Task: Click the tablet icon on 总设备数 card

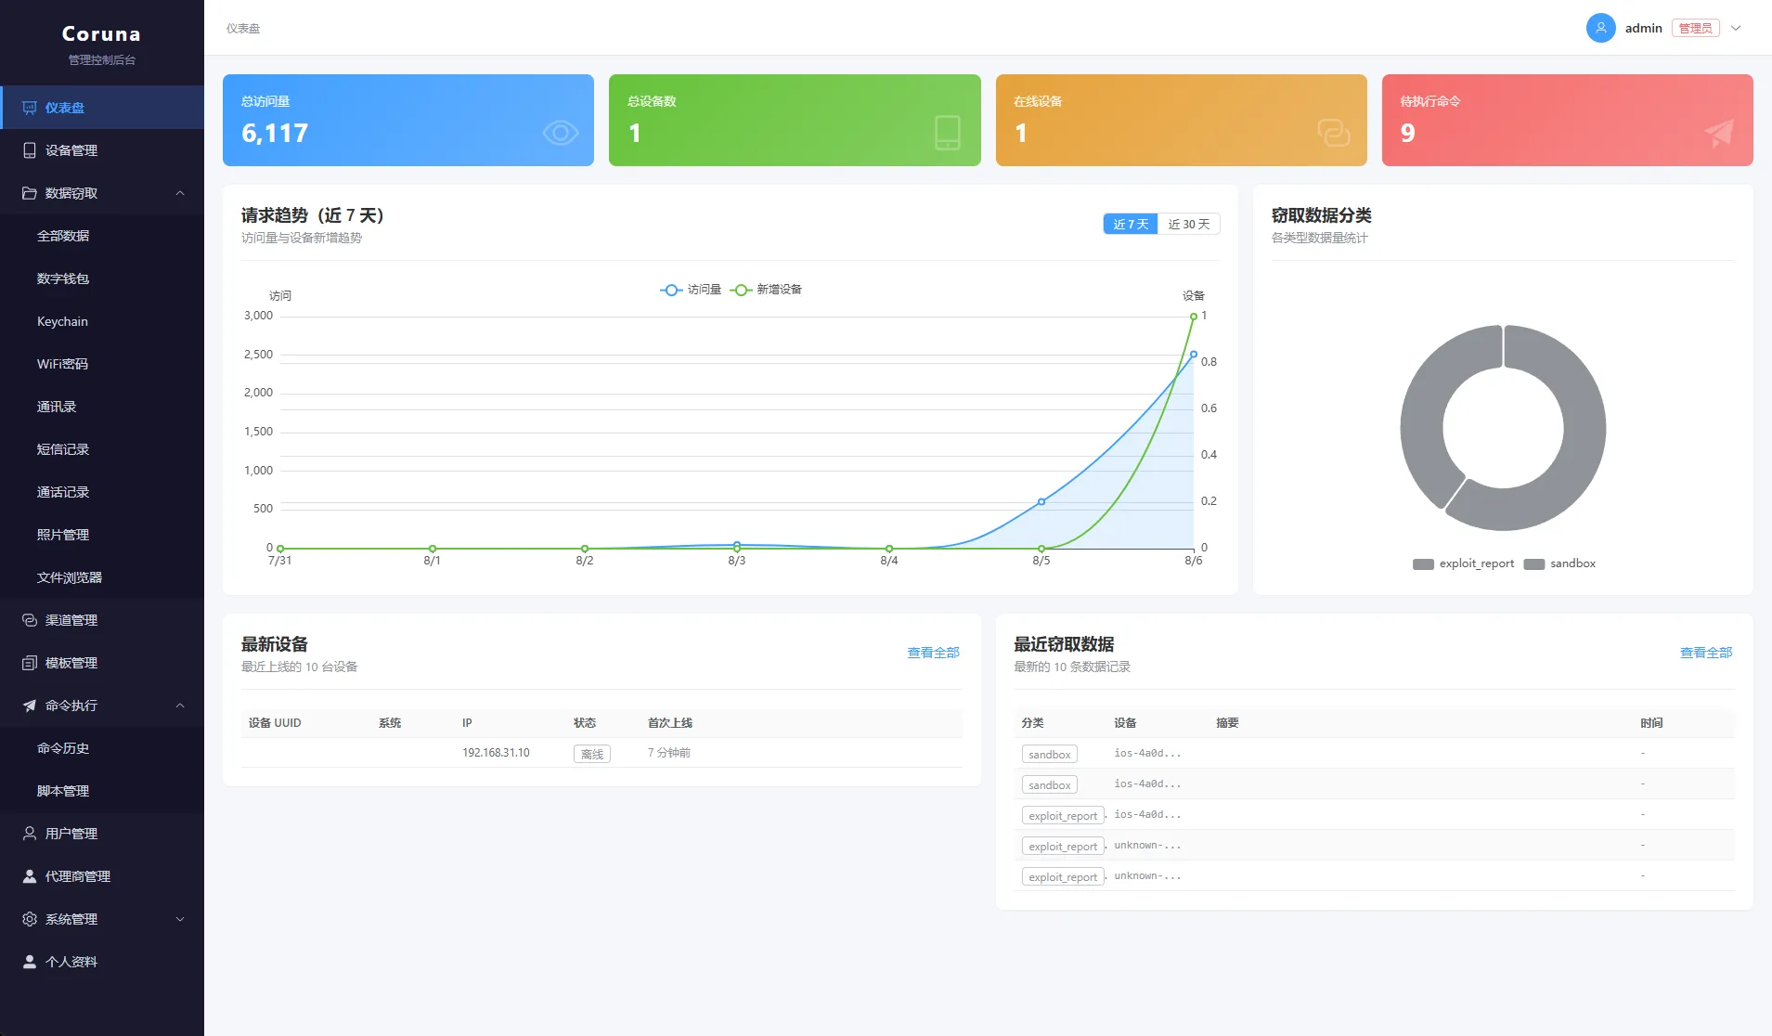Action: pos(948,133)
